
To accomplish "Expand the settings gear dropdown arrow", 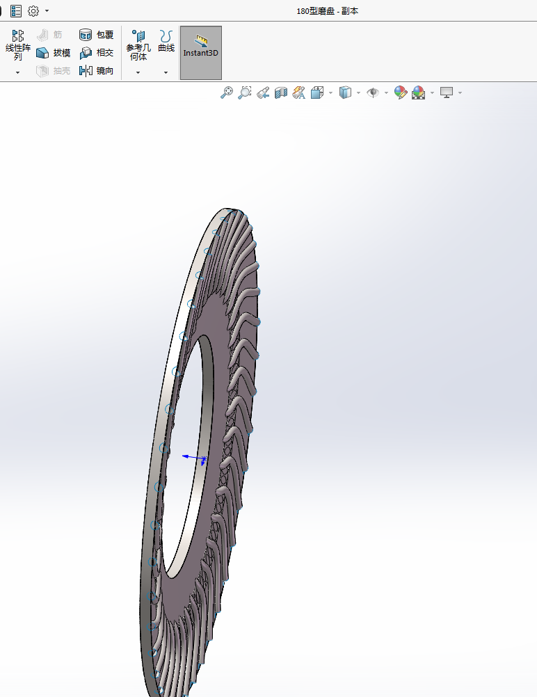I will pos(47,10).
